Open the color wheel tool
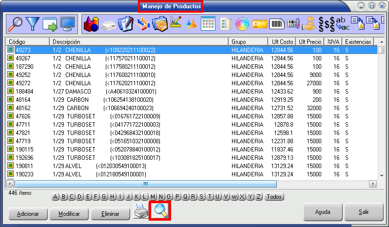This screenshot has height=227, width=389. [242, 23]
